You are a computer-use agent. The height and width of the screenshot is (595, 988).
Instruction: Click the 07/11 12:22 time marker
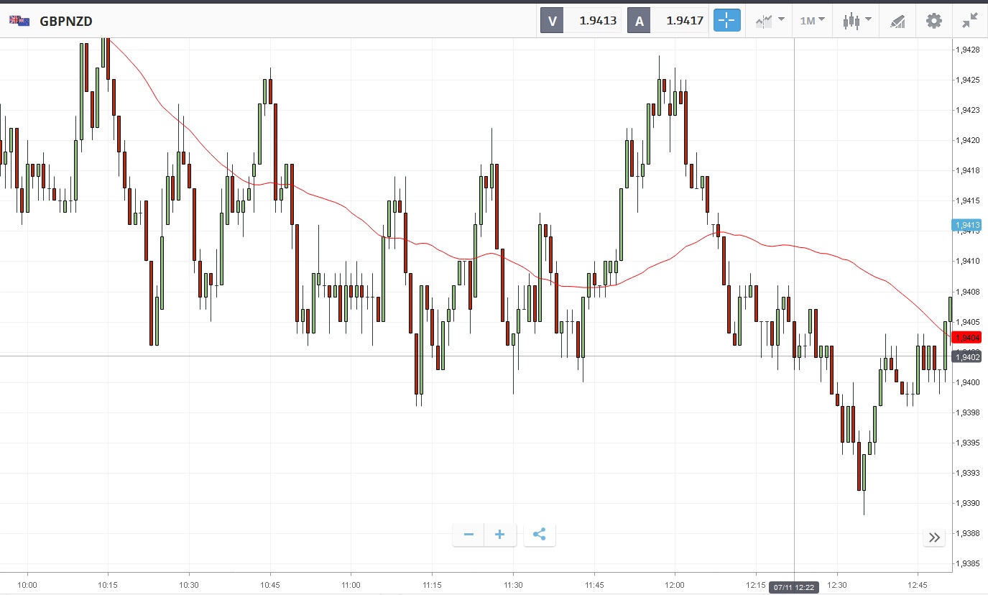(794, 588)
